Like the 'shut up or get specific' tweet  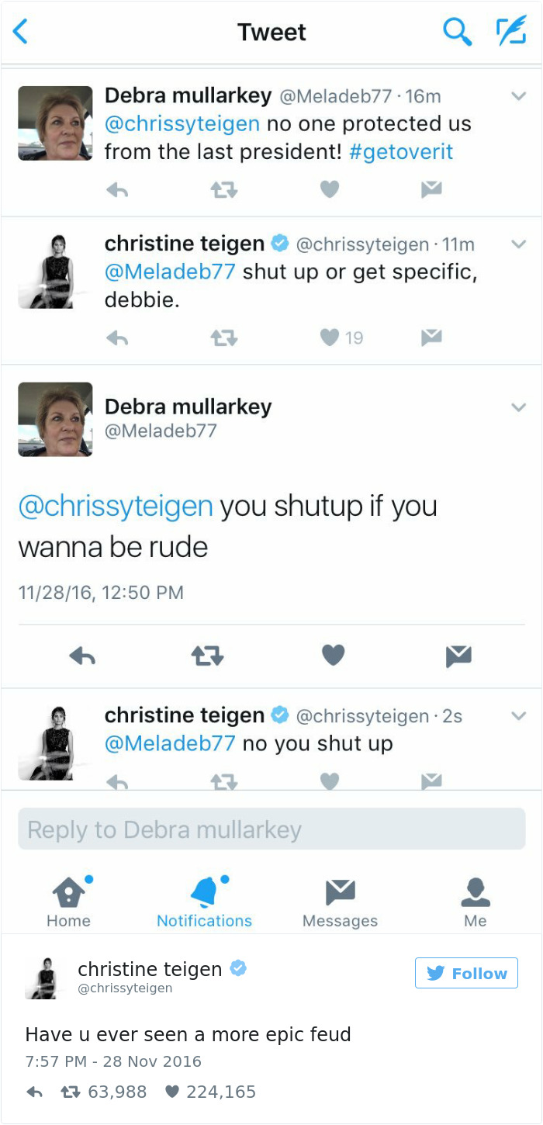330,337
